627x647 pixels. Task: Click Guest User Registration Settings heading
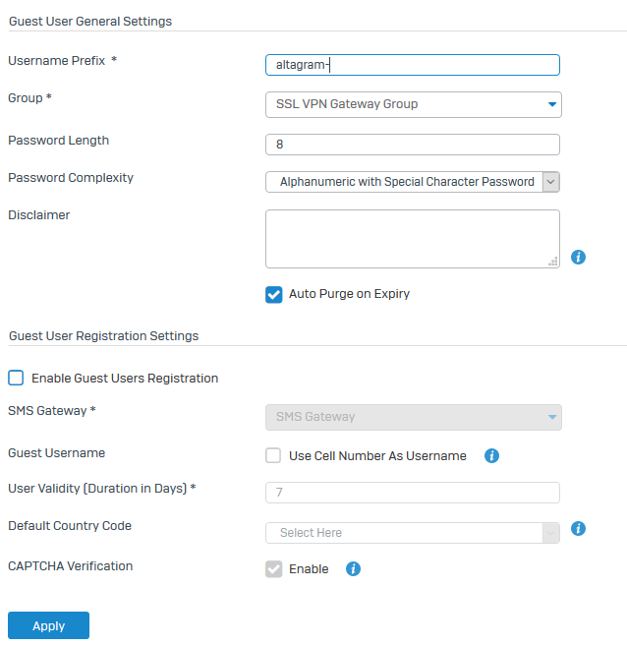[x=103, y=335]
